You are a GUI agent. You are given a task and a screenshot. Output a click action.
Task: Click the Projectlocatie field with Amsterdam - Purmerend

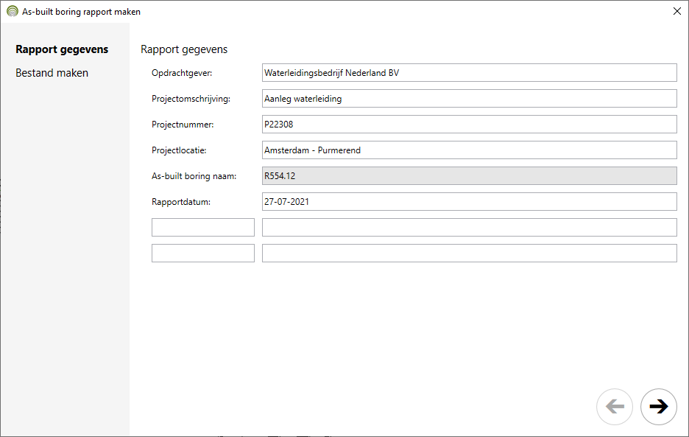[470, 150]
